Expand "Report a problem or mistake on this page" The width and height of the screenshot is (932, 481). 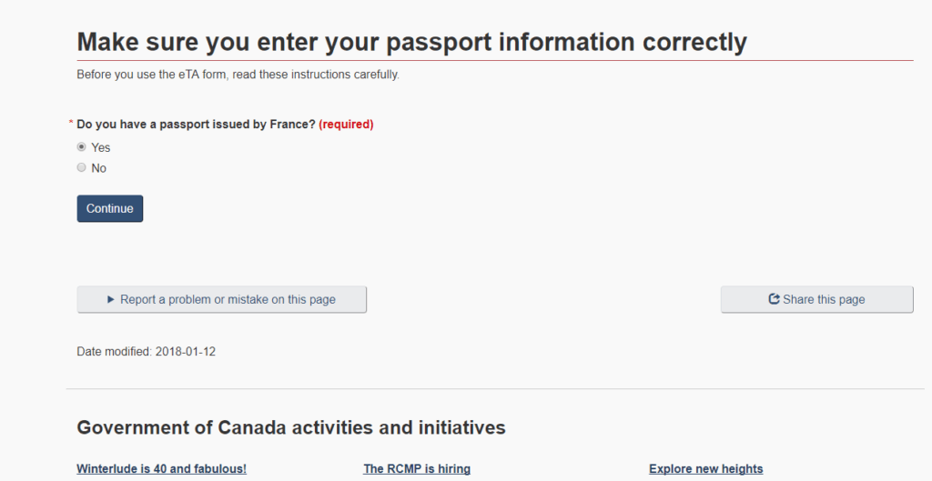pos(222,299)
